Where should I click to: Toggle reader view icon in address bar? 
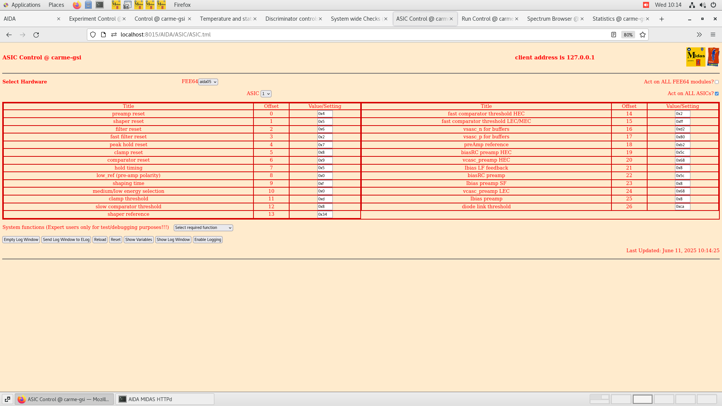(614, 35)
